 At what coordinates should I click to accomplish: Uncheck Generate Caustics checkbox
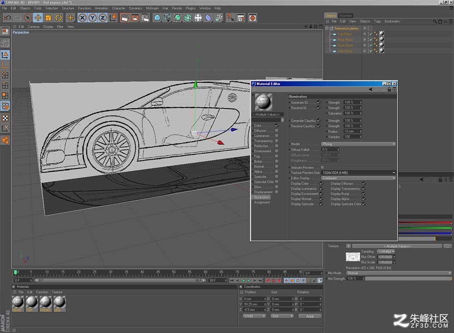point(319,120)
